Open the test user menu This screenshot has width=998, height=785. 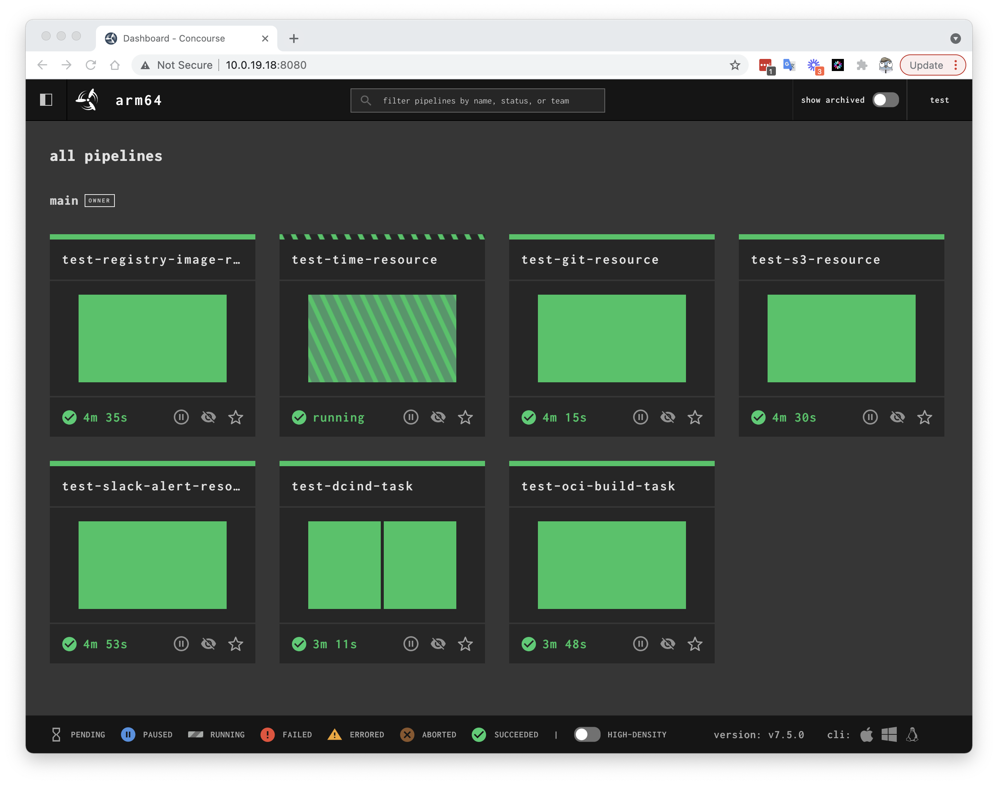pyautogui.click(x=939, y=100)
